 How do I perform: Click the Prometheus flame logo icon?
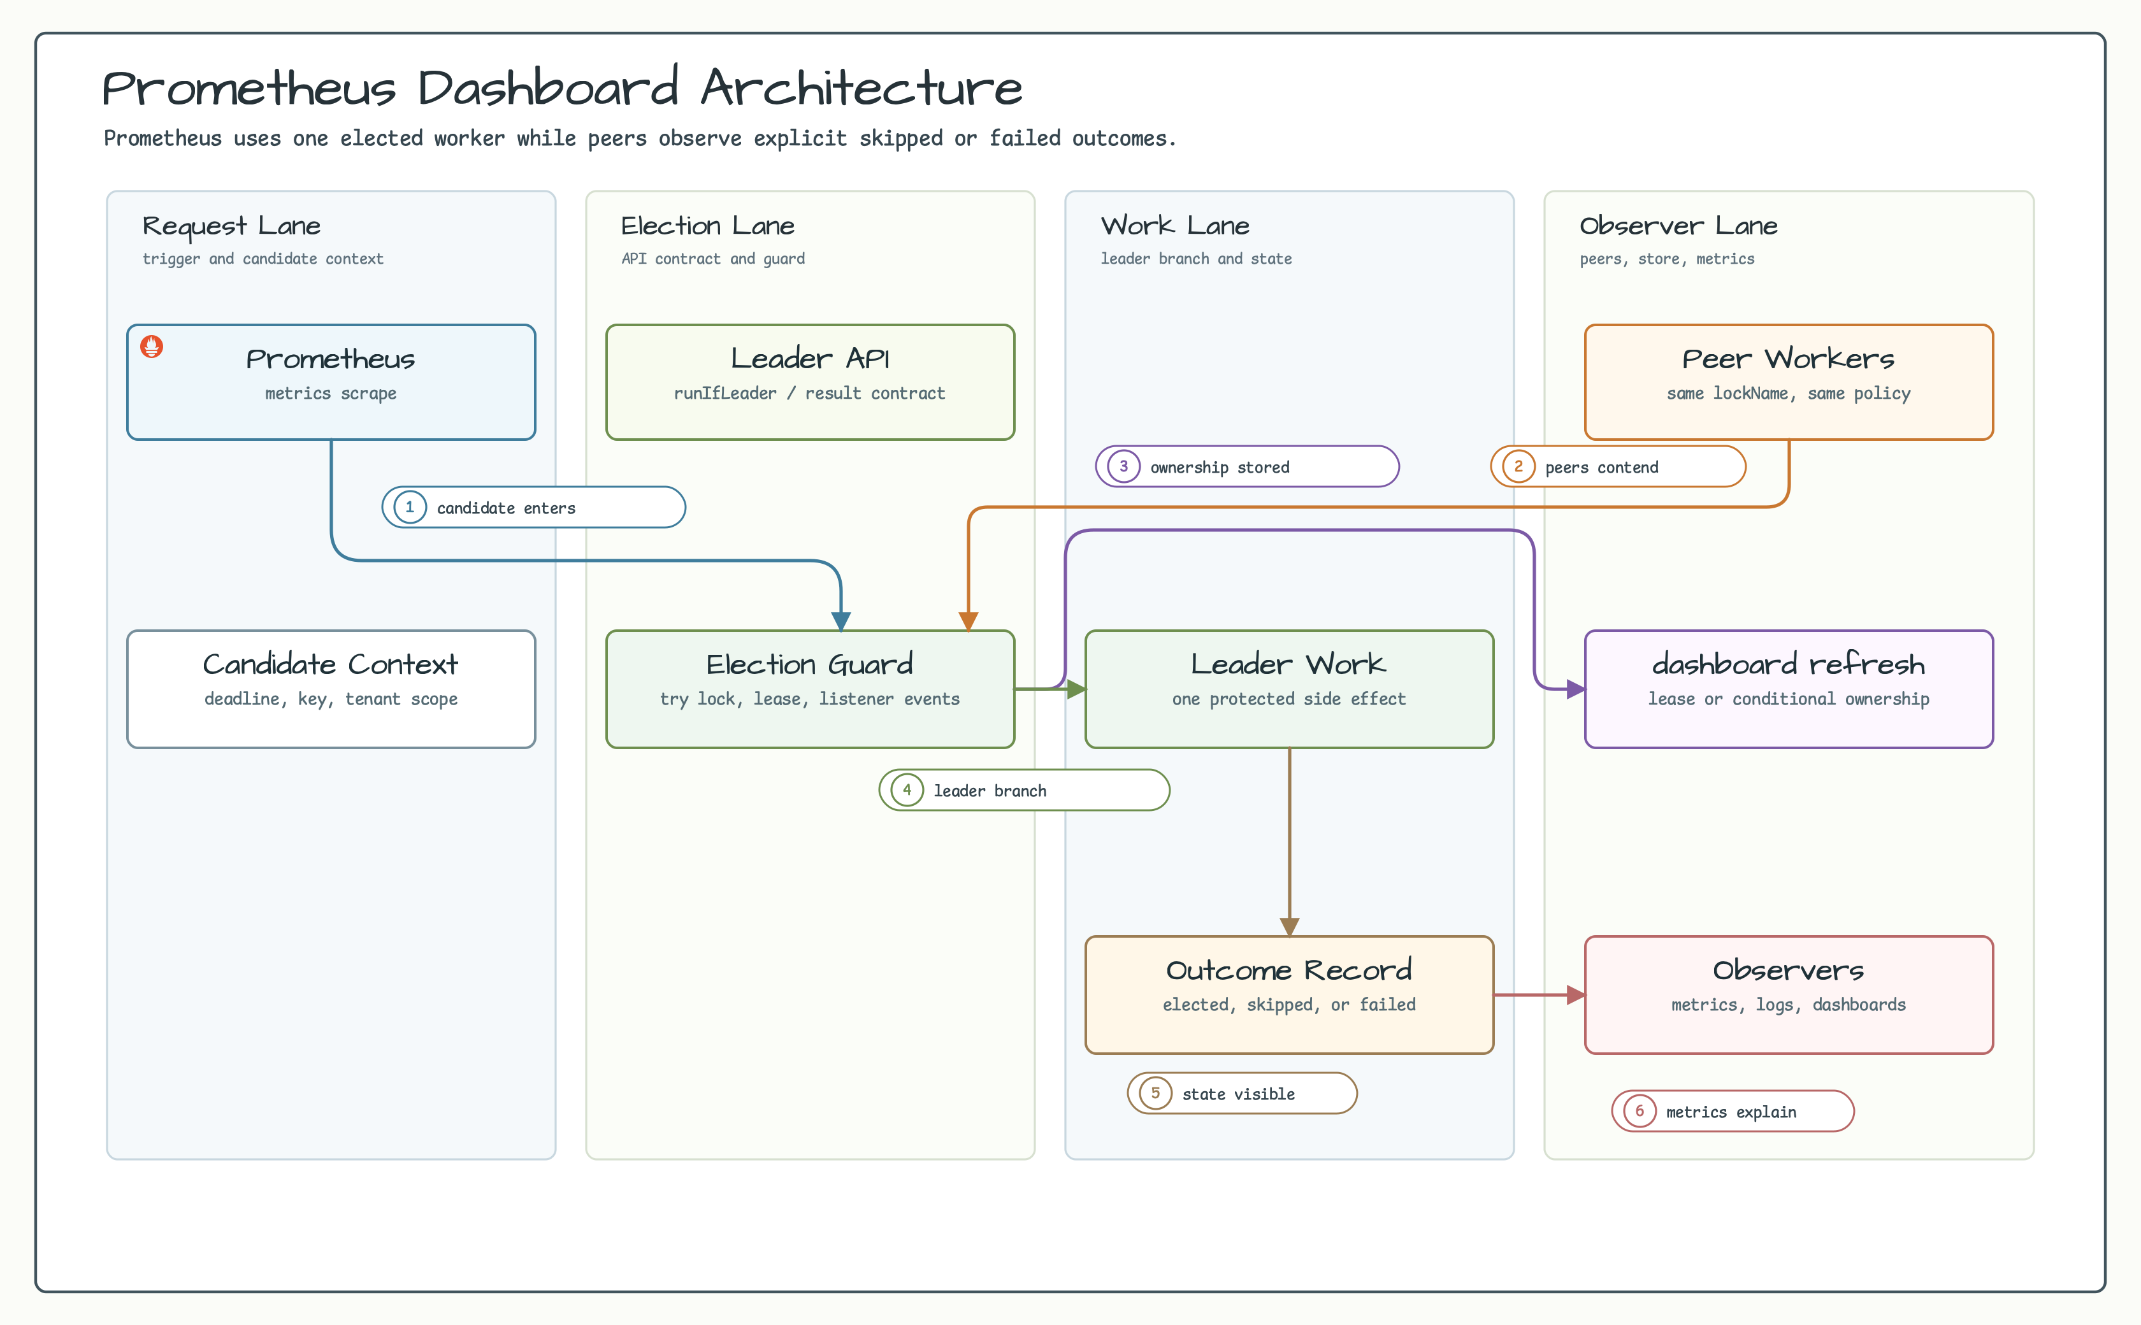pyautogui.click(x=152, y=347)
